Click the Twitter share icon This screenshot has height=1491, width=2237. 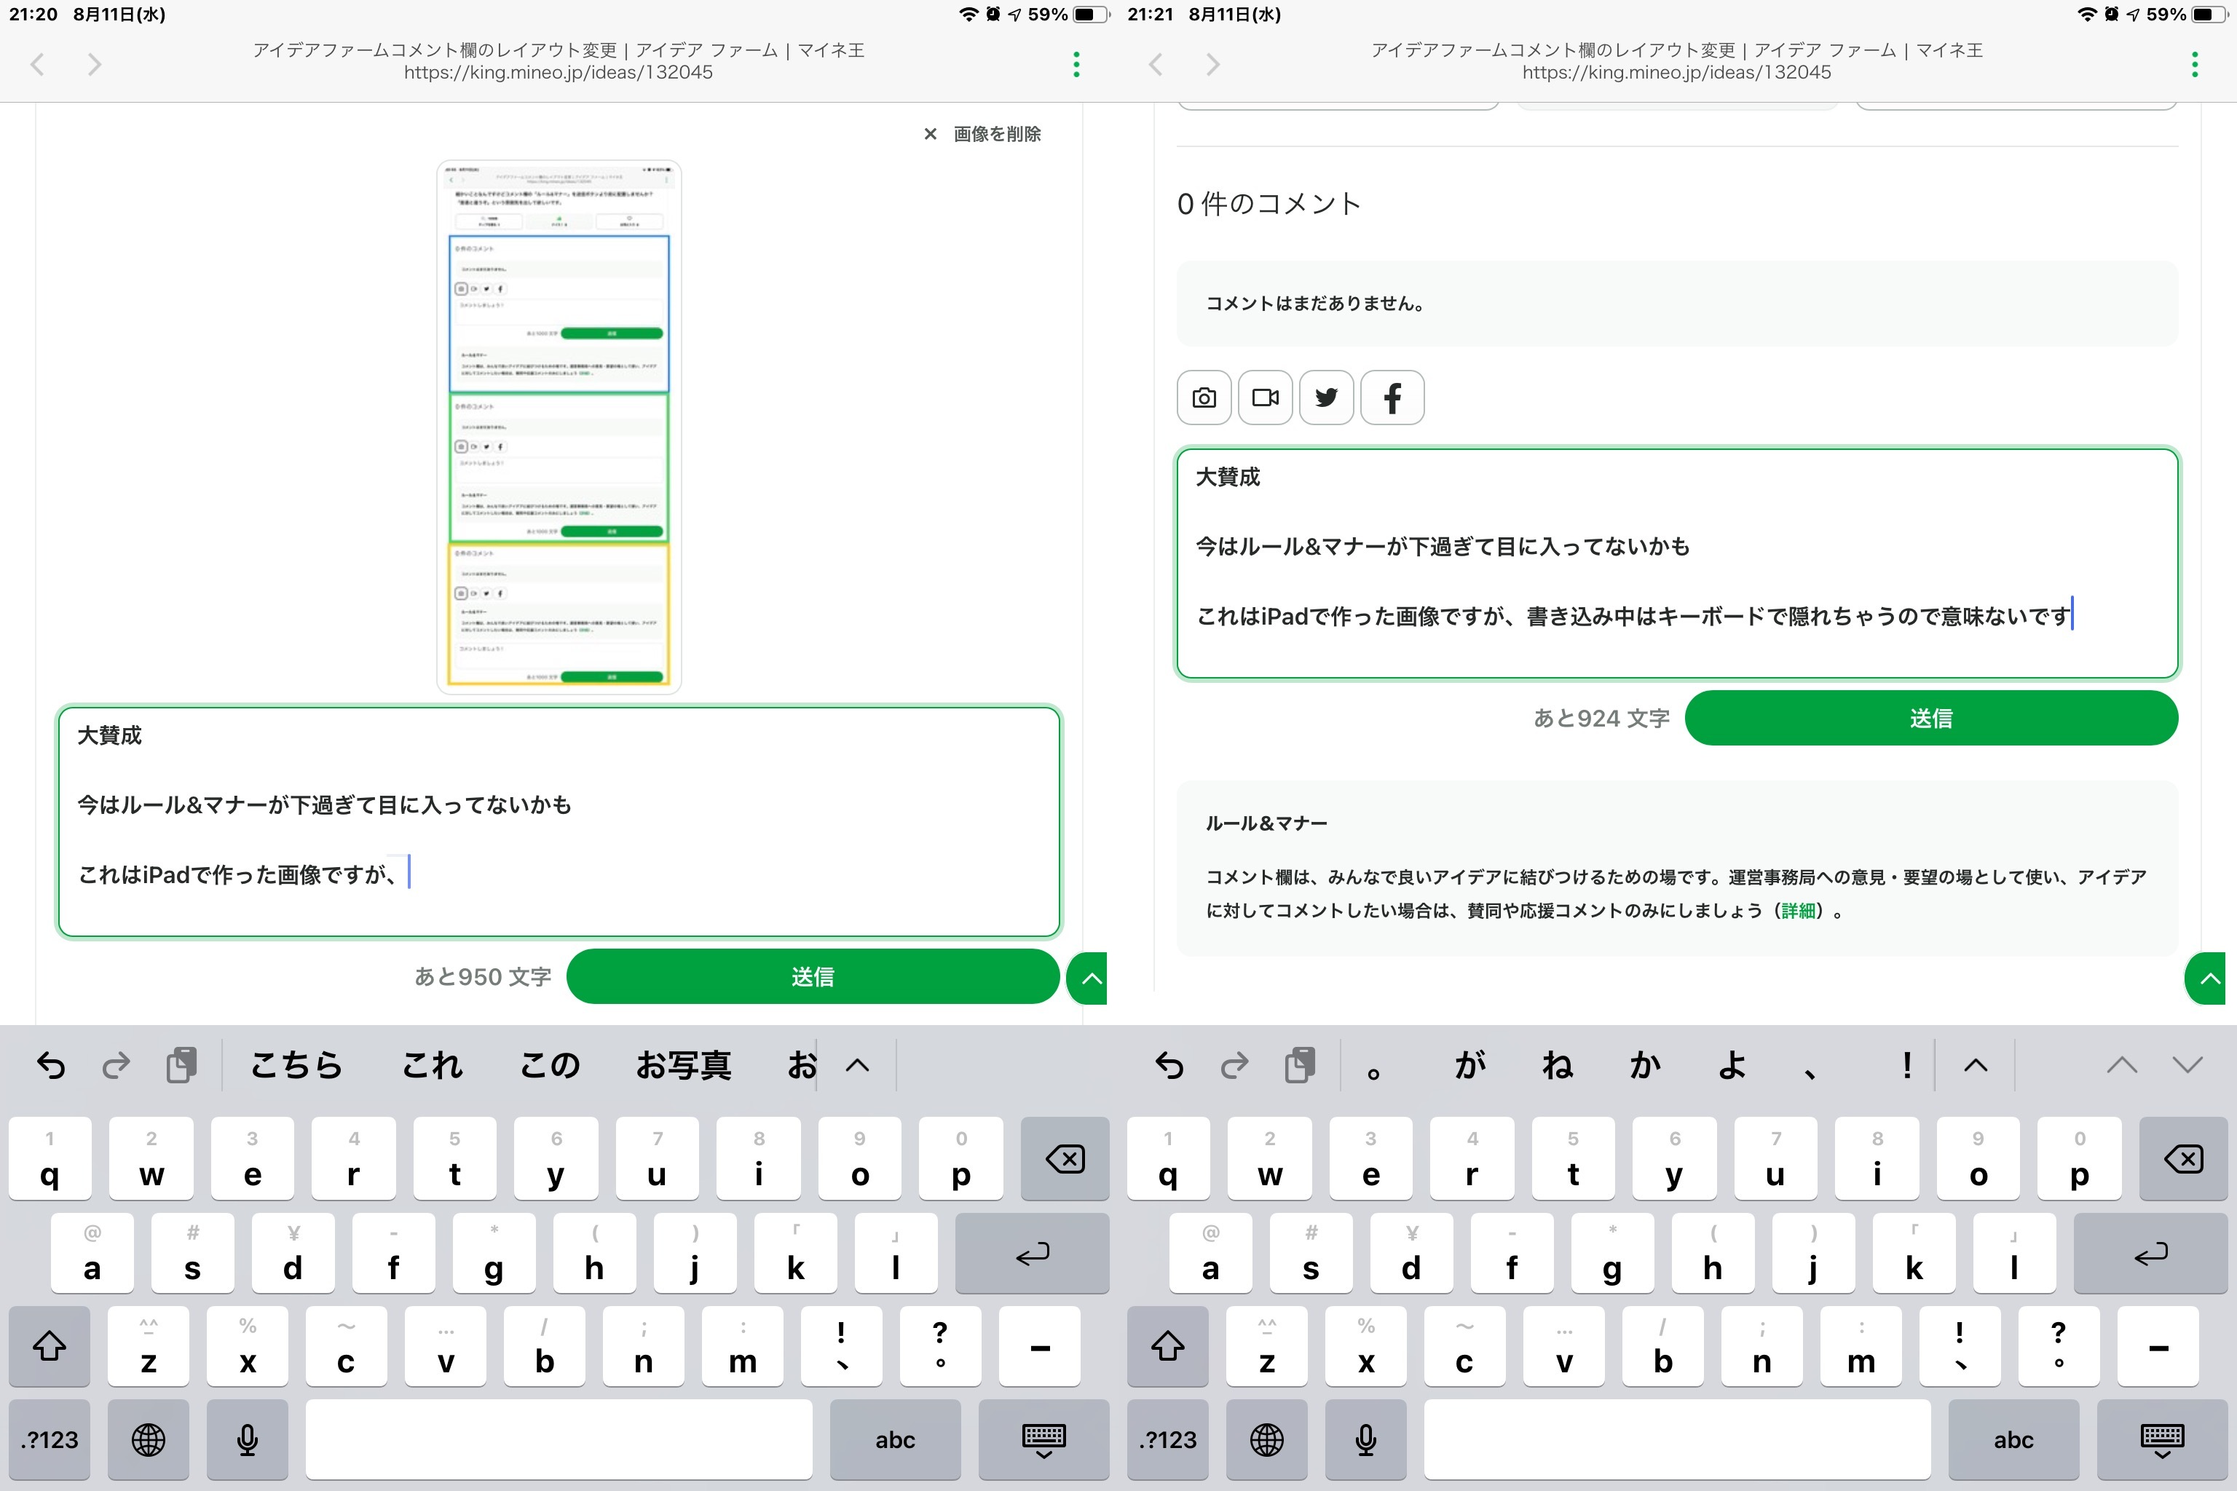click(1327, 398)
